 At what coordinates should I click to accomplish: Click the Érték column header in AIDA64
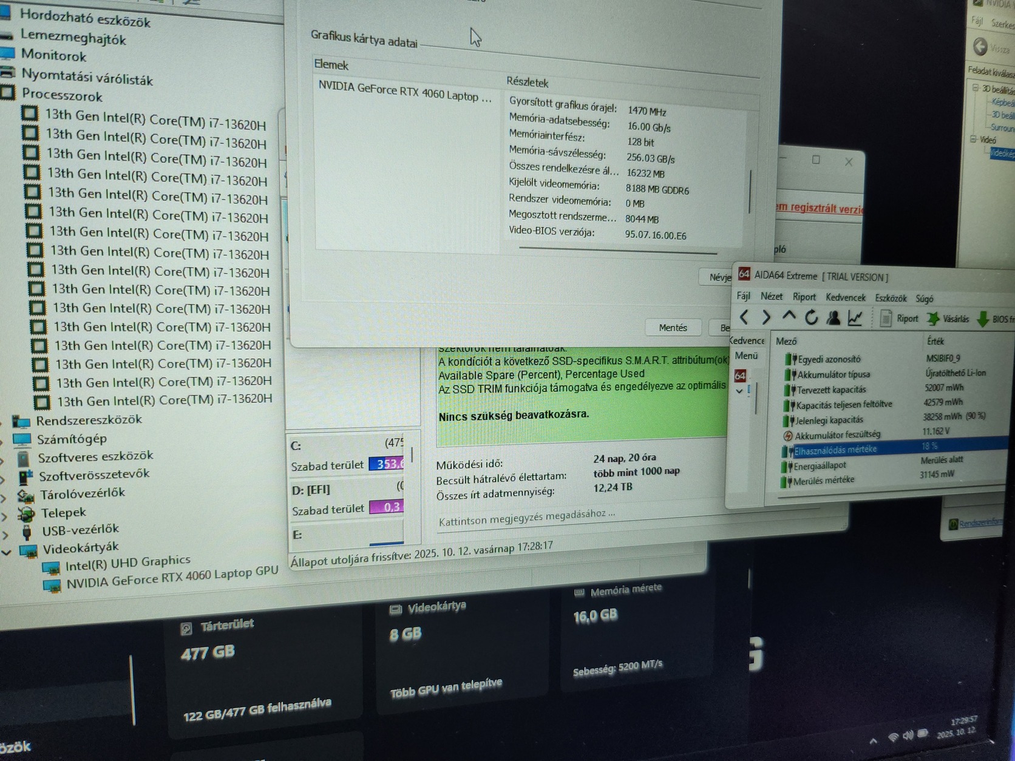(x=935, y=341)
